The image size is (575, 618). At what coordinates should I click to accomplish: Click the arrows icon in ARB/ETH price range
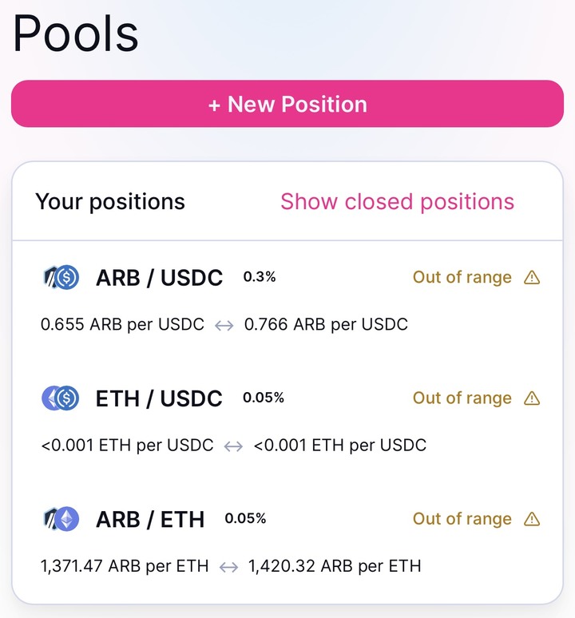[228, 567]
